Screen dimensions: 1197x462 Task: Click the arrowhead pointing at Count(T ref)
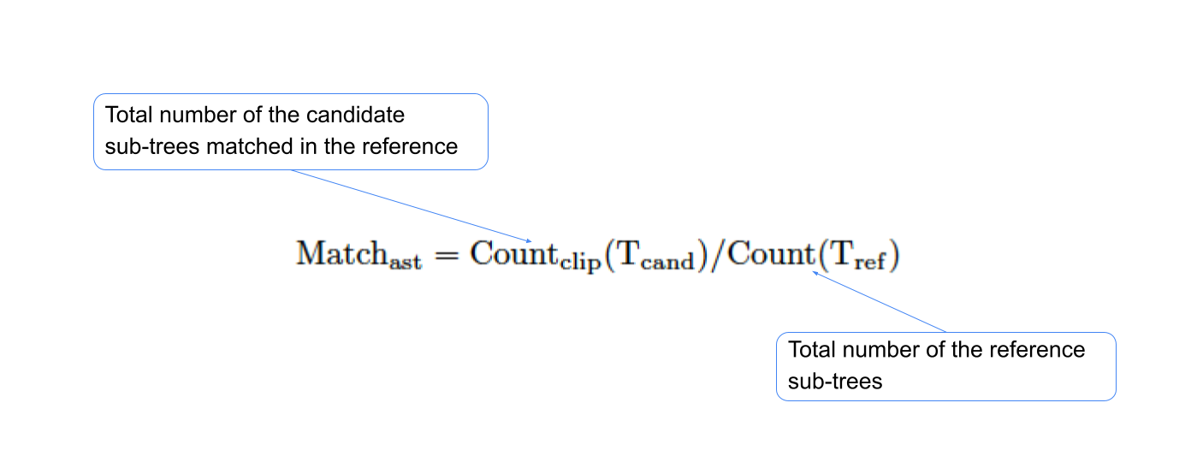816,274
